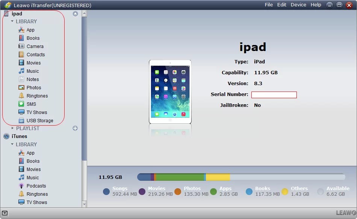
Task: Select the ipad device name in sidebar
Action: pos(17,13)
